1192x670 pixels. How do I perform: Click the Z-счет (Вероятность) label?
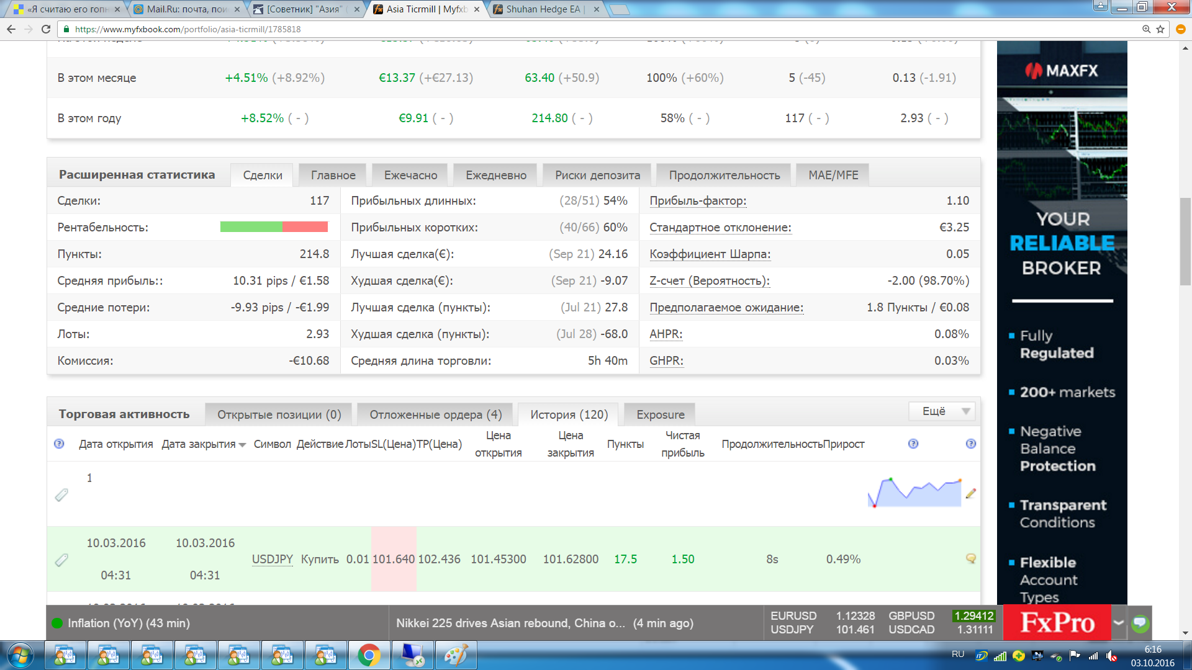coord(710,280)
